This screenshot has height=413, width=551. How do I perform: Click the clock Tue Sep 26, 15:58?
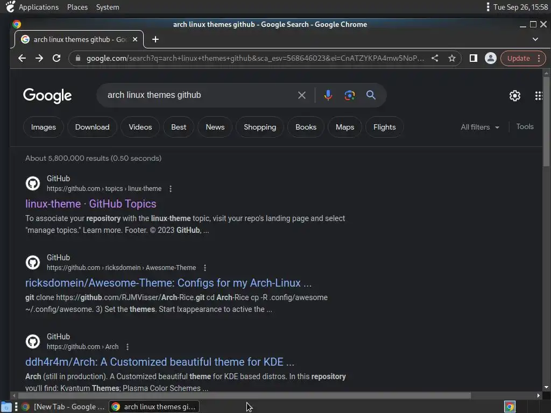coord(520,7)
